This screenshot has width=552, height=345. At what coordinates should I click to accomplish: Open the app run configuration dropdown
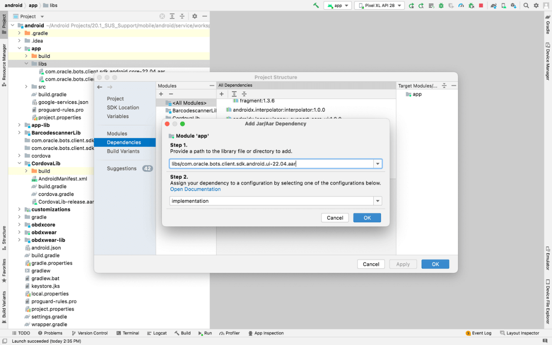[338, 6]
